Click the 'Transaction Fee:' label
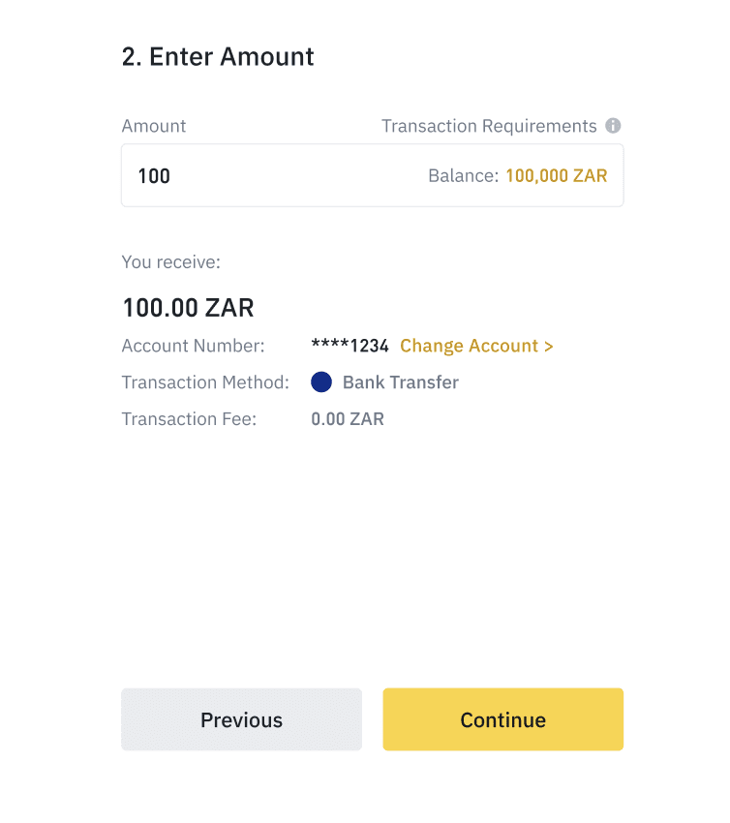This screenshot has height=823, width=730. (x=189, y=419)
